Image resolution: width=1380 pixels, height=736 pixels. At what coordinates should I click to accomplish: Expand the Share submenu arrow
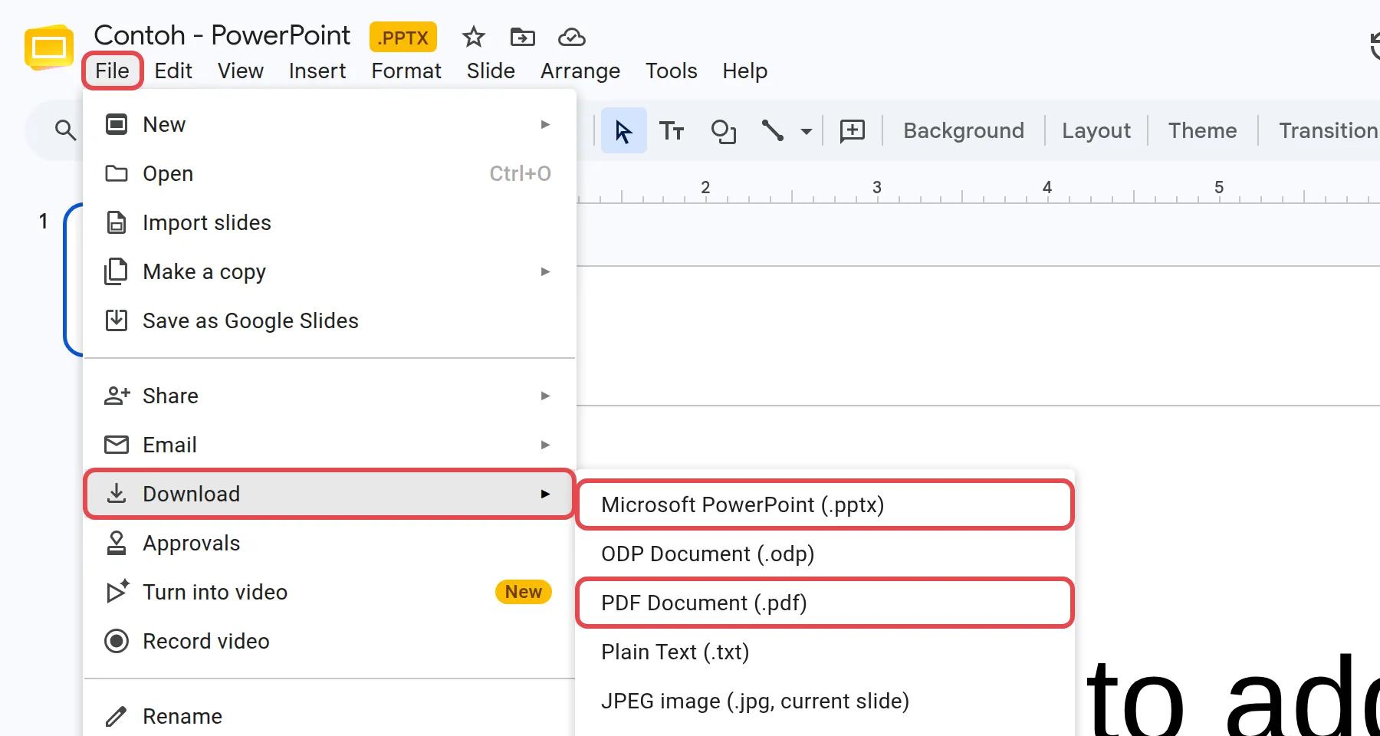(545, 396)
